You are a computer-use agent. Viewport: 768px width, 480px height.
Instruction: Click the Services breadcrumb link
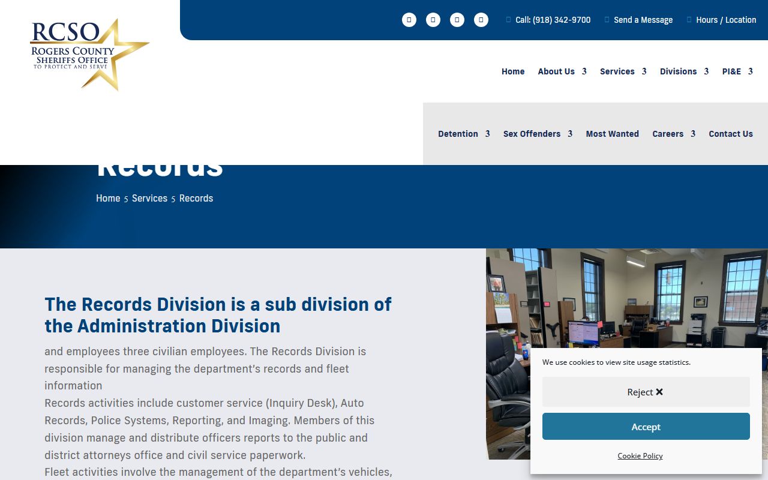pos(149,198)
